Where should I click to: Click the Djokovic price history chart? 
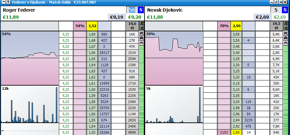click(174, 58)
